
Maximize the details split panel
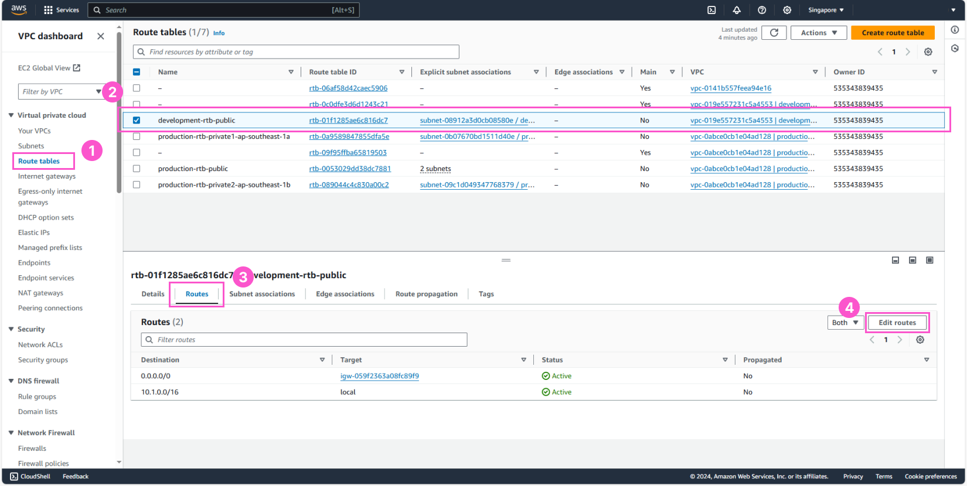pyautogui.click(x=929, y=260)
